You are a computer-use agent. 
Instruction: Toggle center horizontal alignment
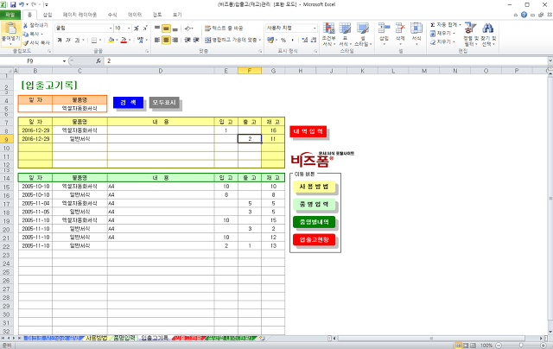(x=166, y=40)
